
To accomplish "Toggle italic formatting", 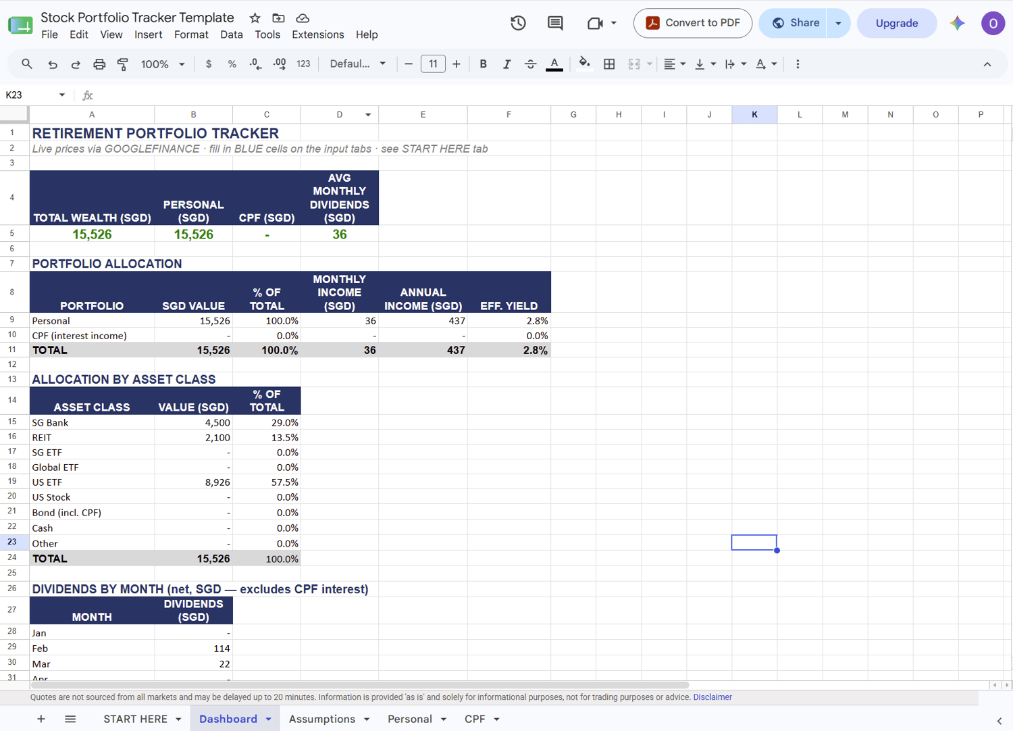I will click(506, 64).
